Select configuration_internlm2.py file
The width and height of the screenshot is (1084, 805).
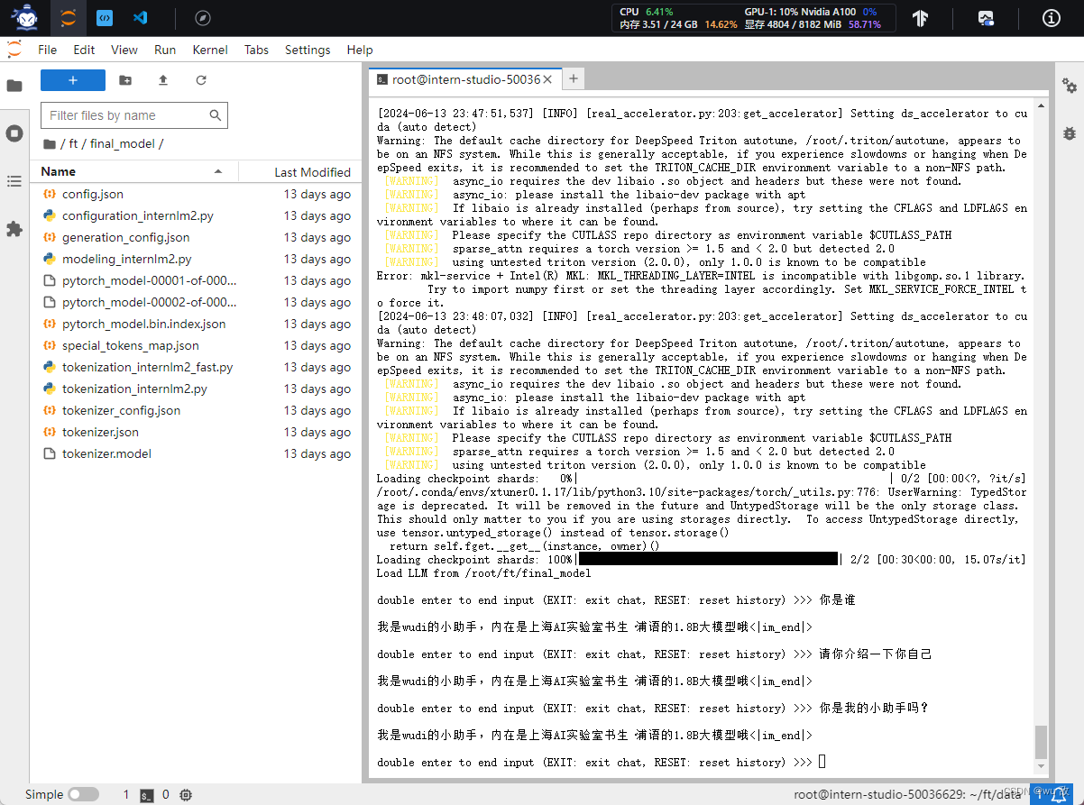pos(196,215)
